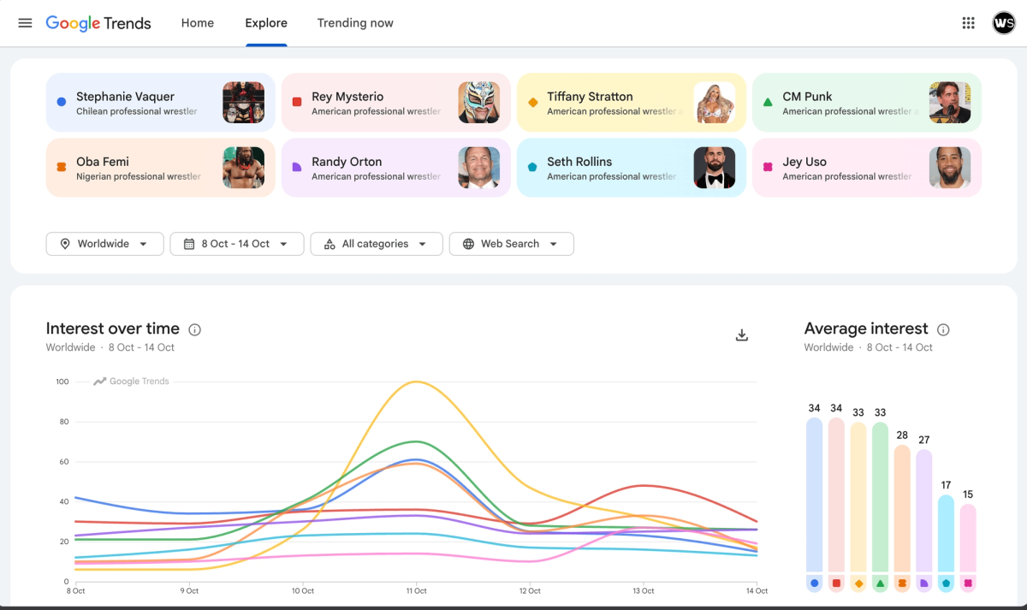Open the hamburger main menu
The width and height of the screenshot is (1027, 610).
(x=25, y=23)
